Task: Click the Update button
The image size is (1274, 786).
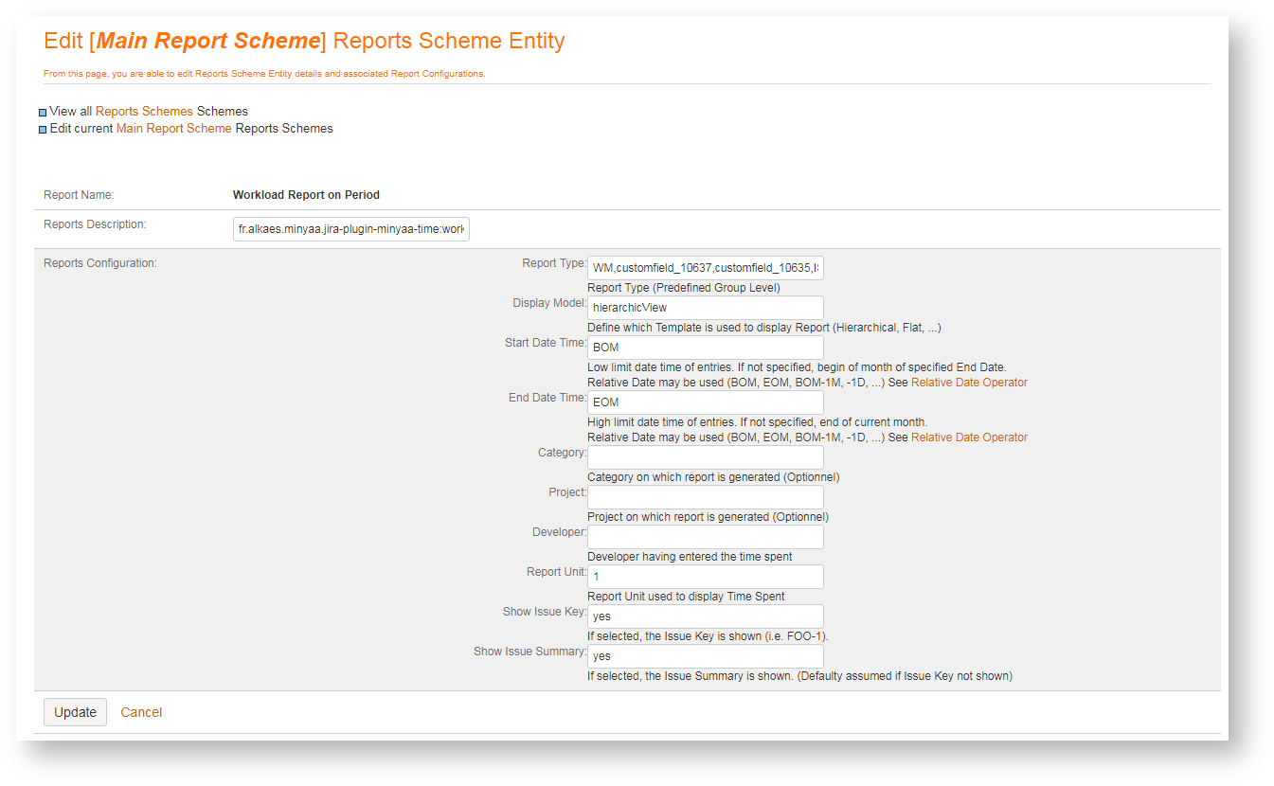Action: [x=75, y=712]
